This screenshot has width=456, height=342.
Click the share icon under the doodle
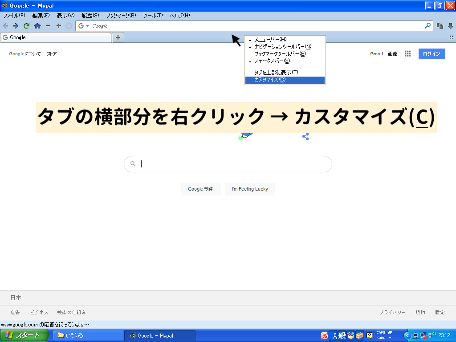(305, 136)
